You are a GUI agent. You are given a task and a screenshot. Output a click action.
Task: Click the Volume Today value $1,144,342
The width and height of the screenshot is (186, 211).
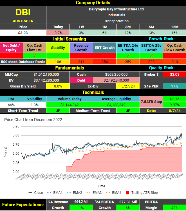point(70,105)
